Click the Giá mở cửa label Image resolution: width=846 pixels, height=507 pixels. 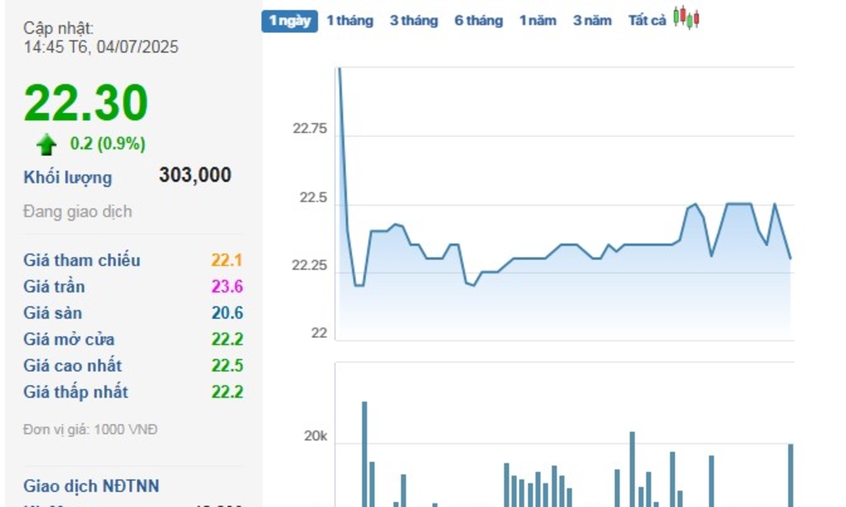pos(69,340)
